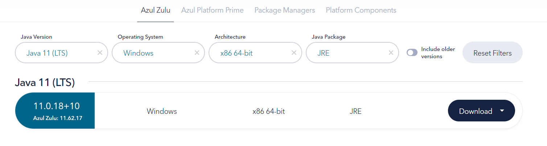
Task: Expand the Download button arrow
Action: click(502, 111)
